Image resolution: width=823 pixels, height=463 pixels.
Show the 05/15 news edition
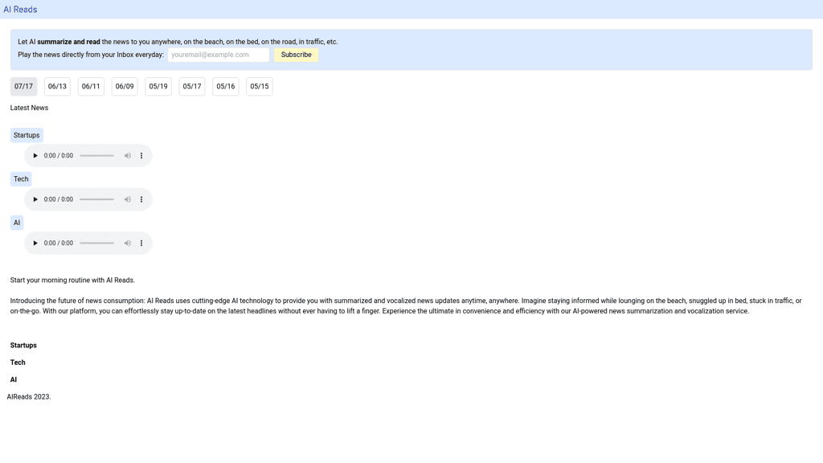(x=259, y=87)
